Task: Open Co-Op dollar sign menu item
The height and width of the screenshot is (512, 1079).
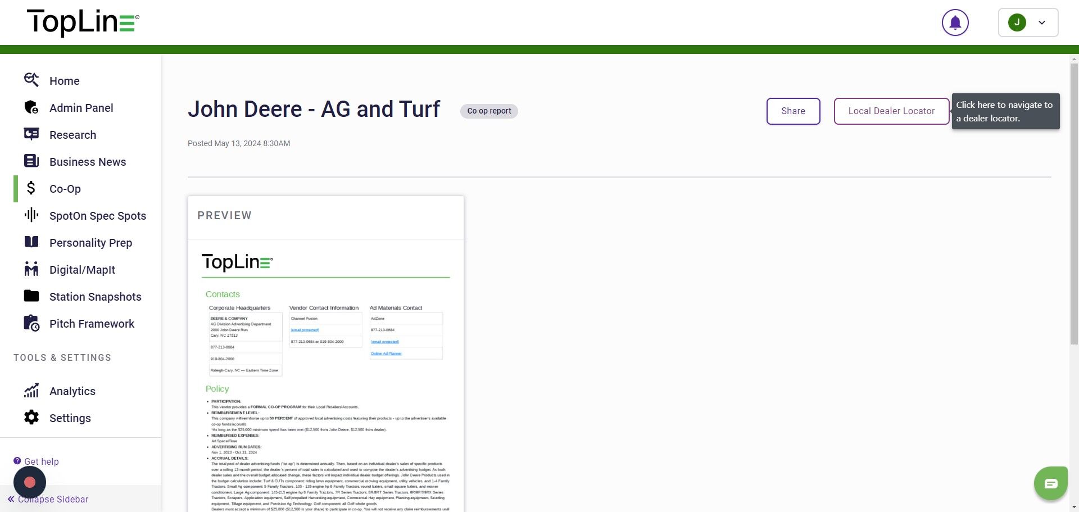Action: [x=31, y=188]
